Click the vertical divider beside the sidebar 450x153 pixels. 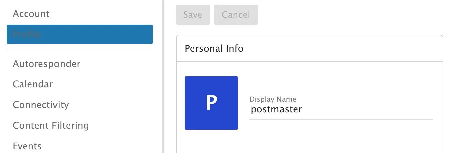tap(163, 76)
